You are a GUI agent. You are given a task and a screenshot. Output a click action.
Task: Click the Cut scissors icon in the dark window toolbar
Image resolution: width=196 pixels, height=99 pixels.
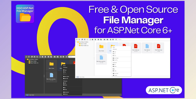coord(34,57)
